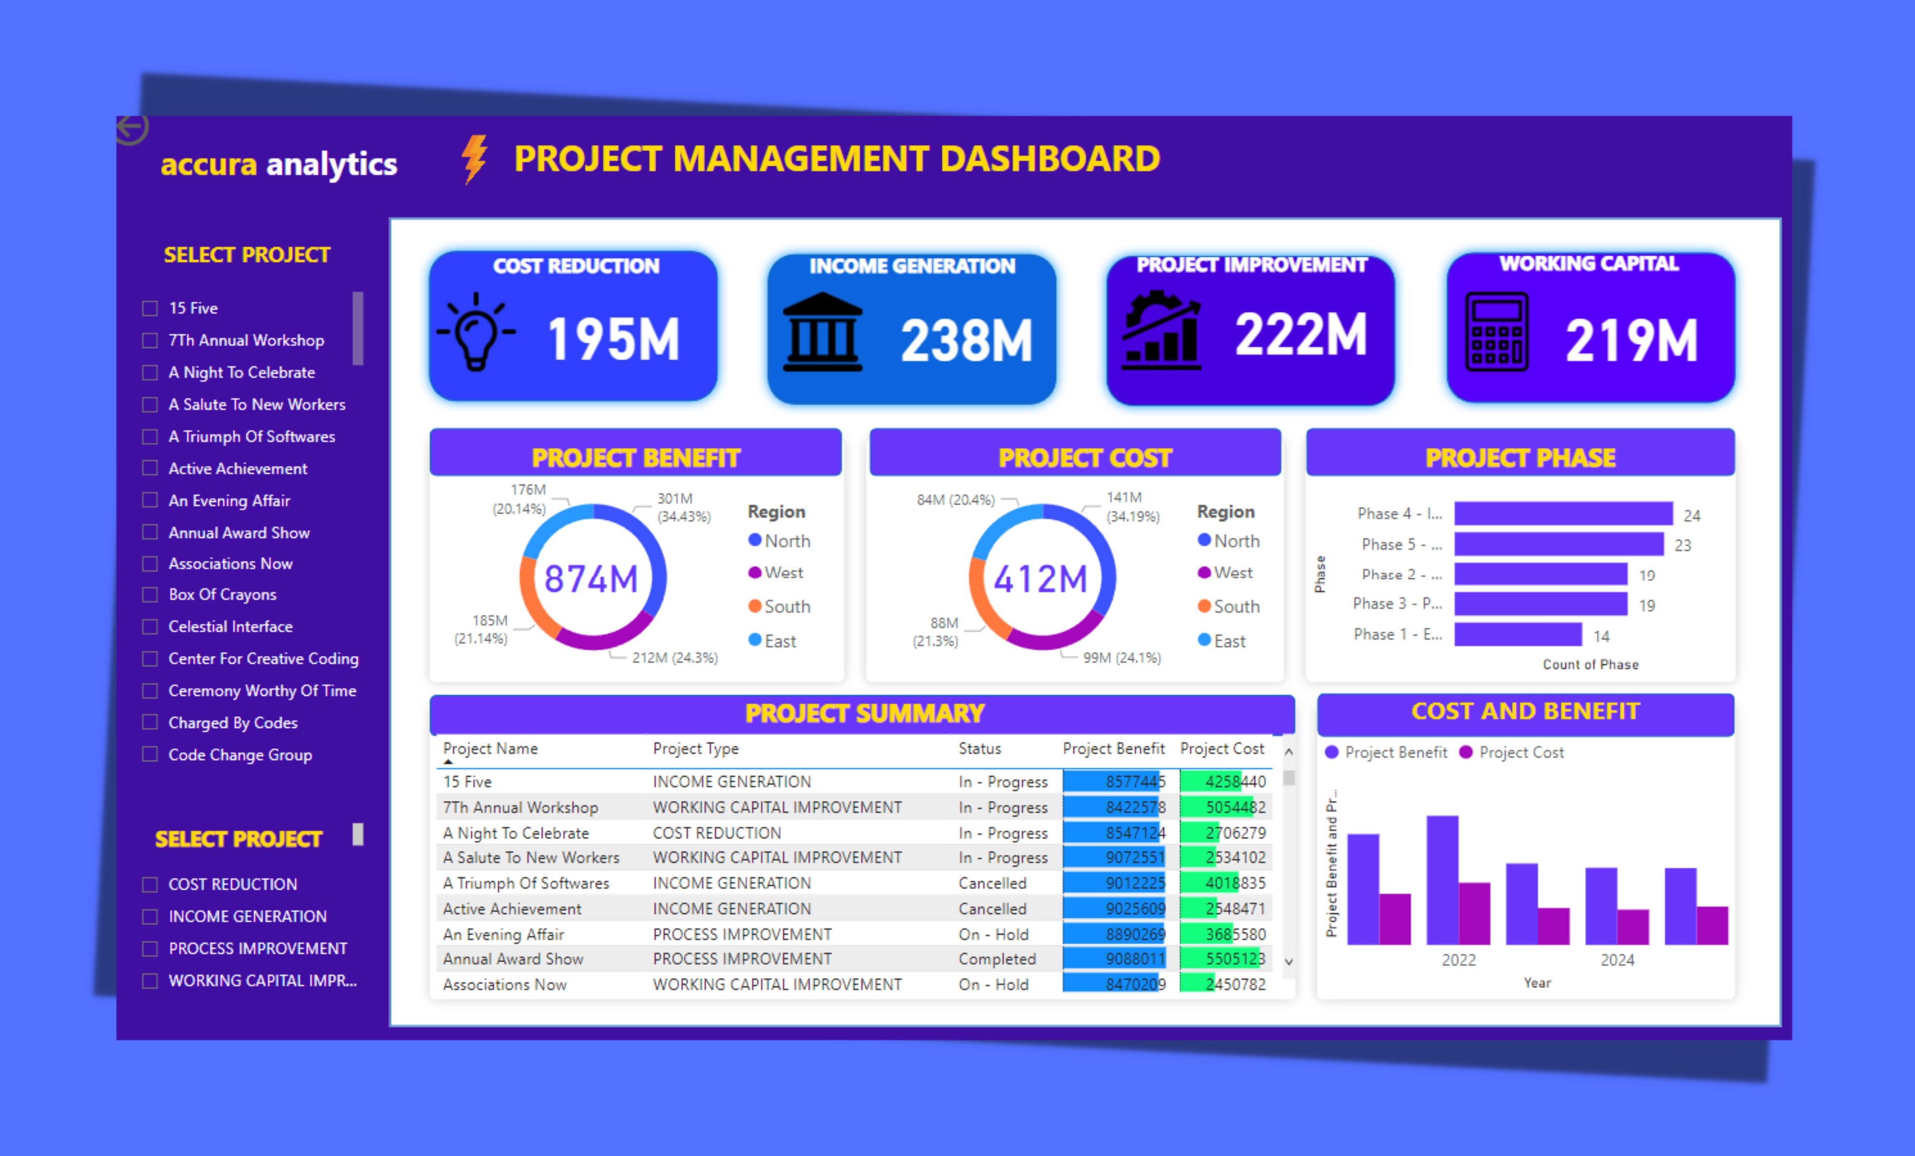
Task: Sort table by Project Type header
Action: pyautogui.click(x=696, y=749)
